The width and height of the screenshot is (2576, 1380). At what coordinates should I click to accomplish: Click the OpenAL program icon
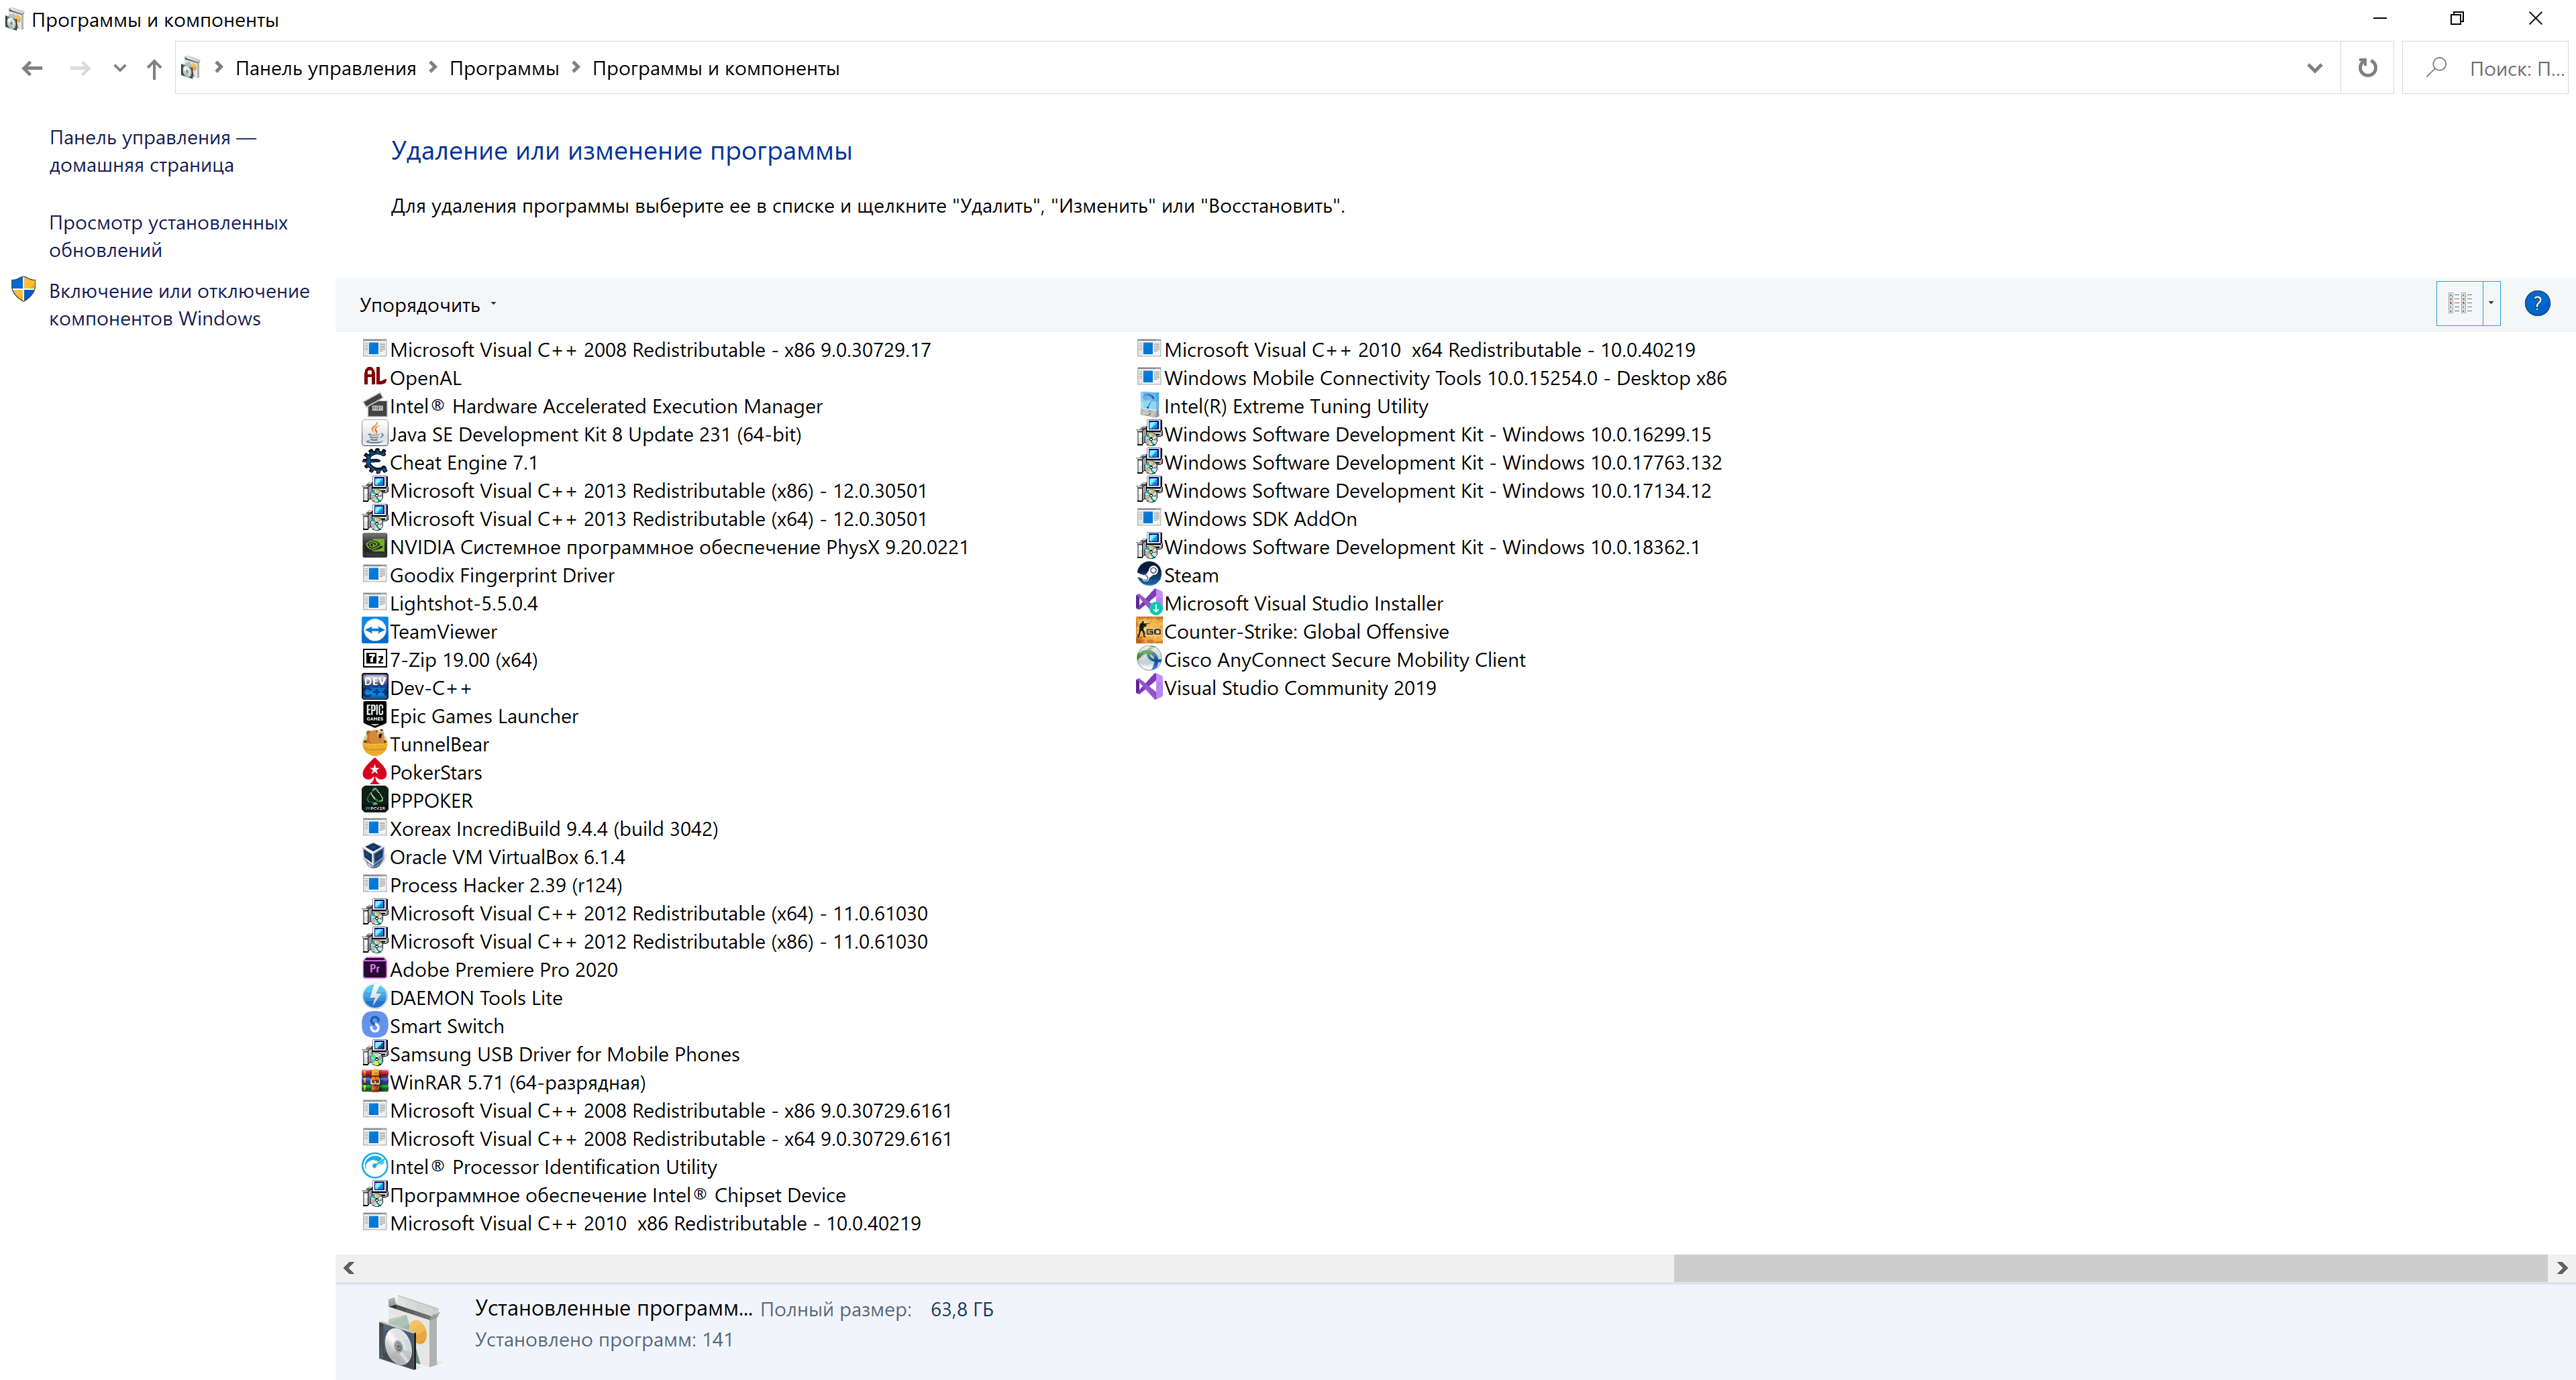coord(374,377)
